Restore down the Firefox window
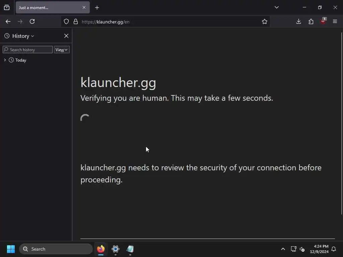343x257 pixels. point(320,7)
